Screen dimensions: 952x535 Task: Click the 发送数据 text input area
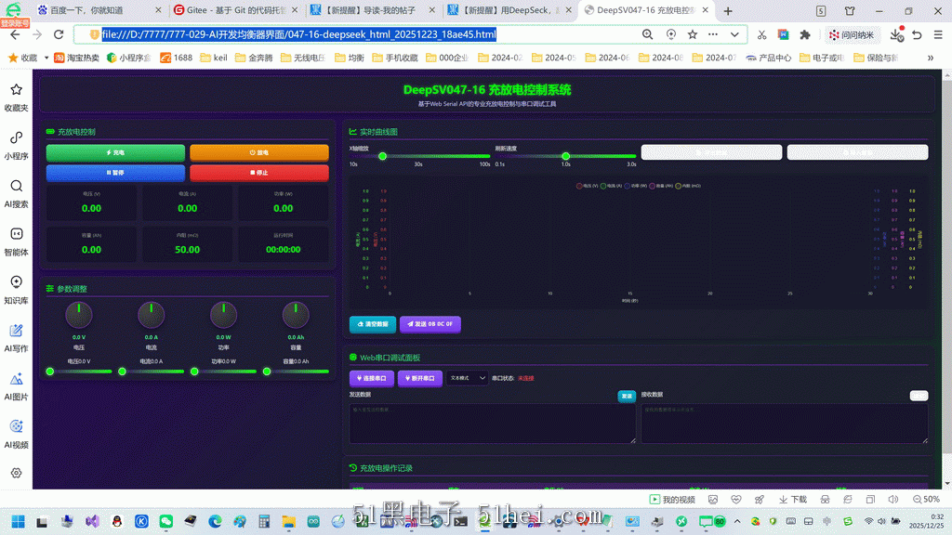[x=493, y=424]
